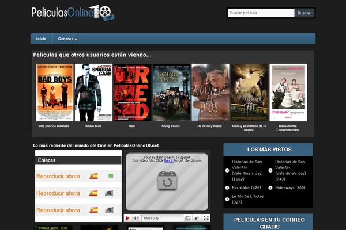Screen dimensions: 346x230
Task: Click the second Reproducir ahora link
Action: (58, 193)
